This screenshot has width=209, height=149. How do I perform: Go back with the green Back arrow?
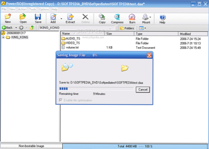(x=4, y=28)
